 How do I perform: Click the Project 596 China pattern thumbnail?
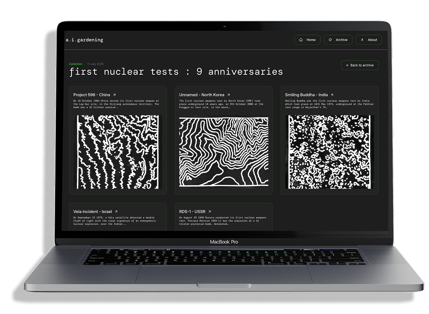[117, 151]
